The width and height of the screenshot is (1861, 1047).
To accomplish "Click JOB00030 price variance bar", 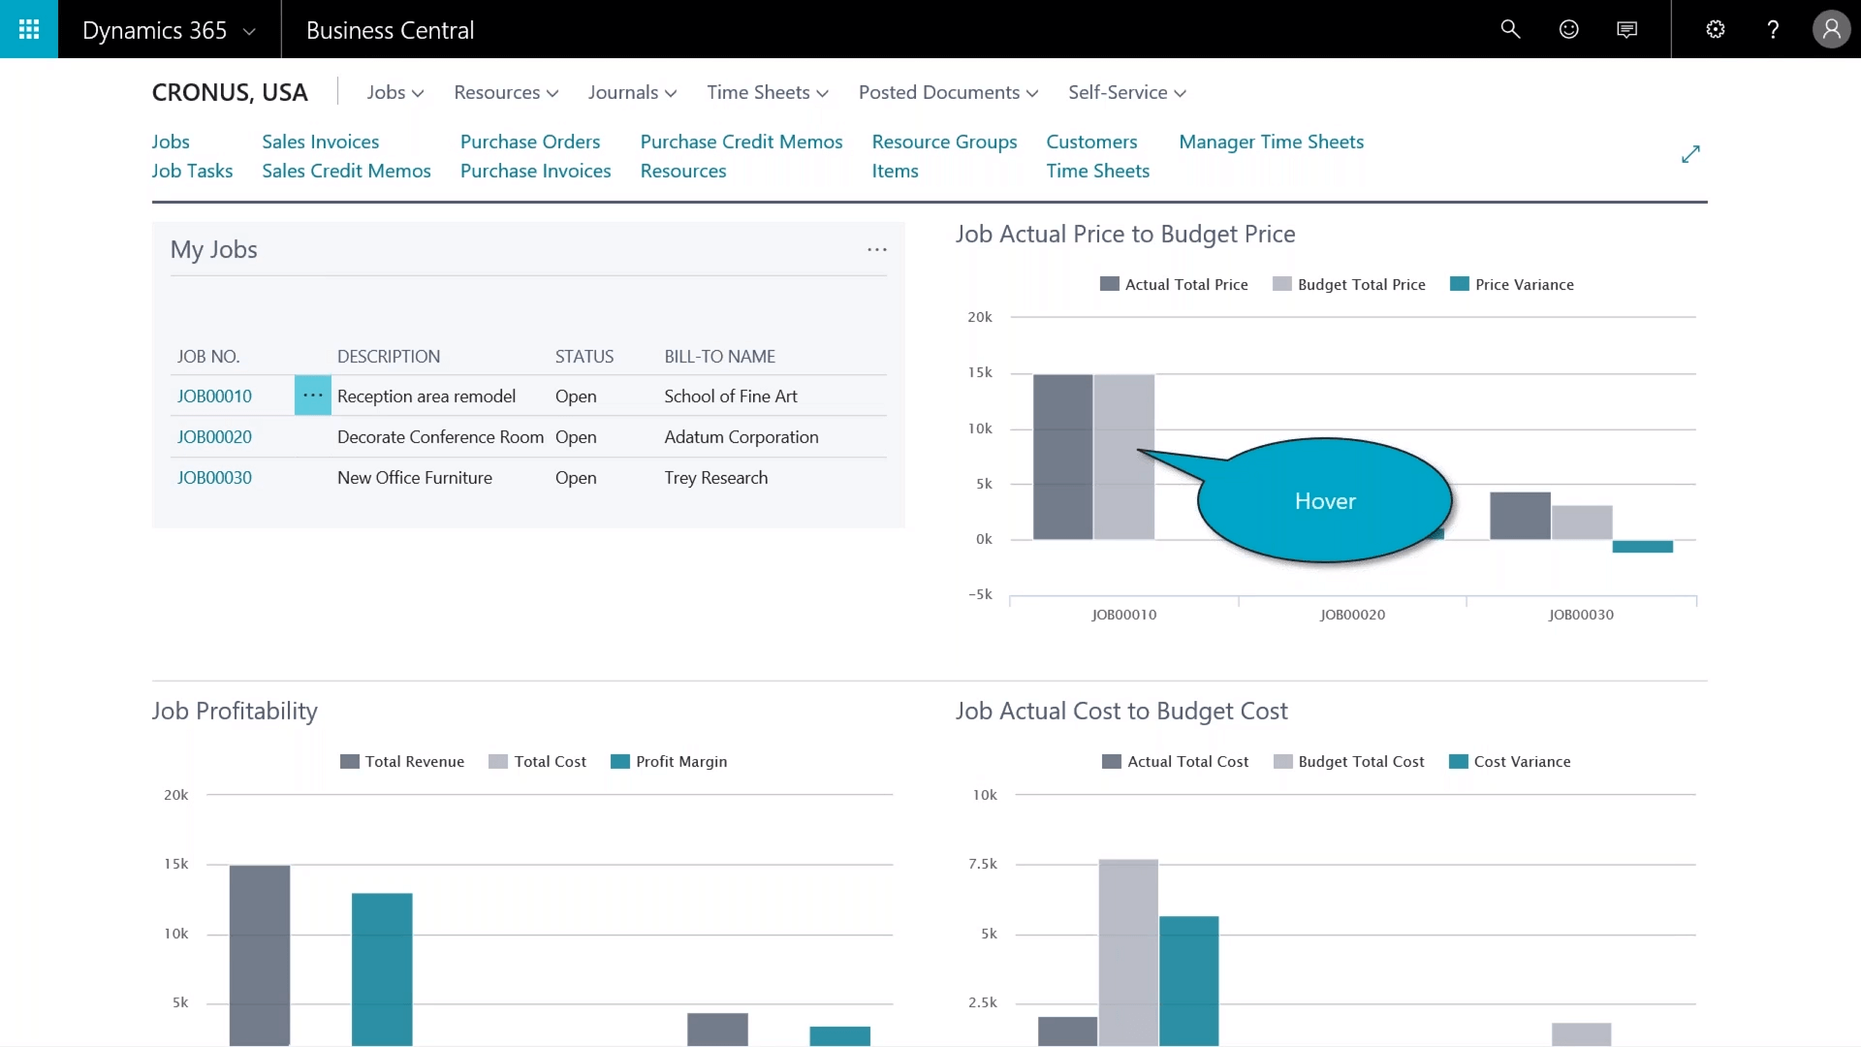I will (x=1642, y=547).
